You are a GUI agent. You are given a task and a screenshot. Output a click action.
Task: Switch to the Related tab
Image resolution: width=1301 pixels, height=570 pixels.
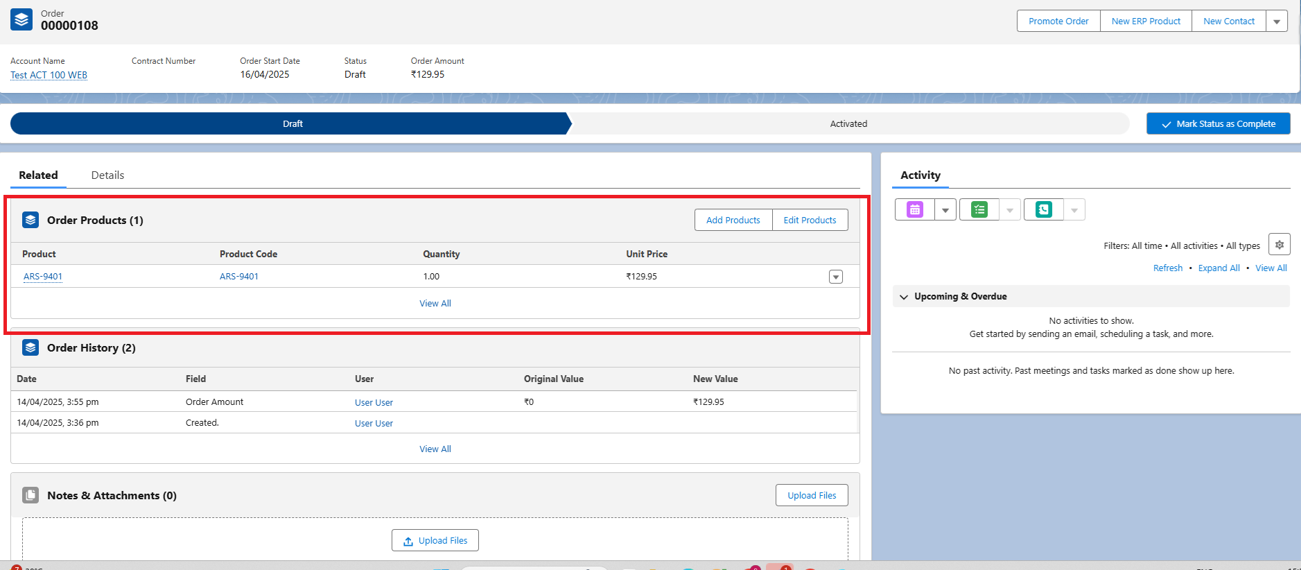pos(38,175)
